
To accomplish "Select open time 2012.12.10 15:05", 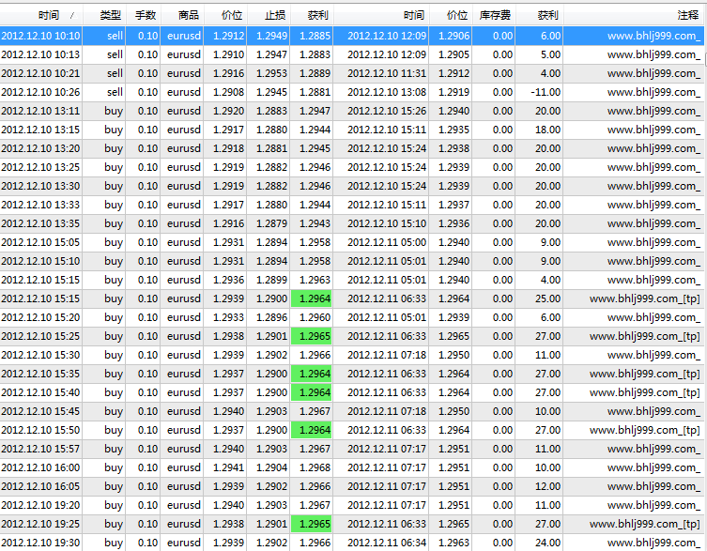I will pos(40,242).
